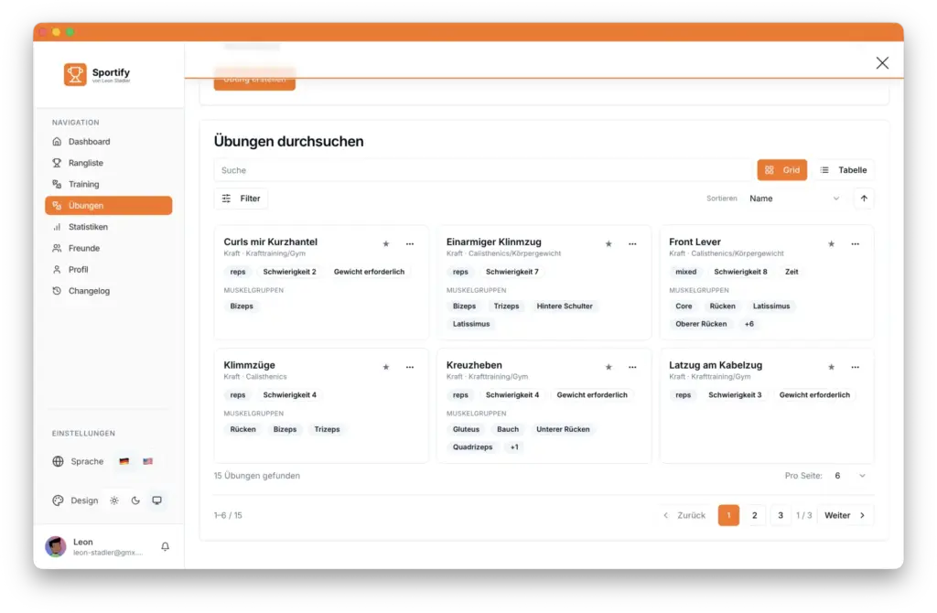Toggle sort direction arrow button
Viewport: 937px width, 613px height.
tap(863, 199)
